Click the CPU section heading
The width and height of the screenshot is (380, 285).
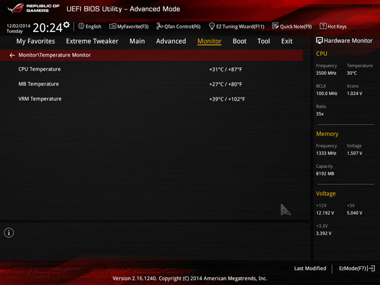322,53
